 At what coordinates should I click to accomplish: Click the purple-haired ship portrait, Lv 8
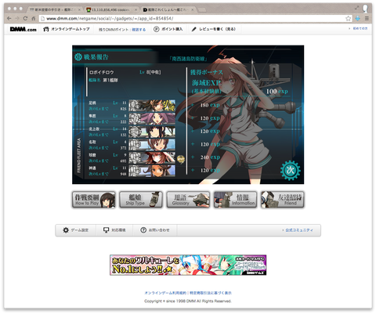152,118
